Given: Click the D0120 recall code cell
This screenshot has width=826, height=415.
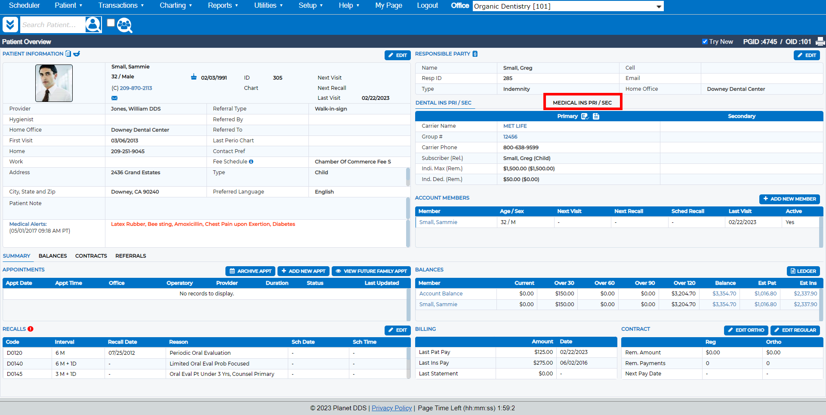Looking at the screenshot, I should (x=28, y=353).
